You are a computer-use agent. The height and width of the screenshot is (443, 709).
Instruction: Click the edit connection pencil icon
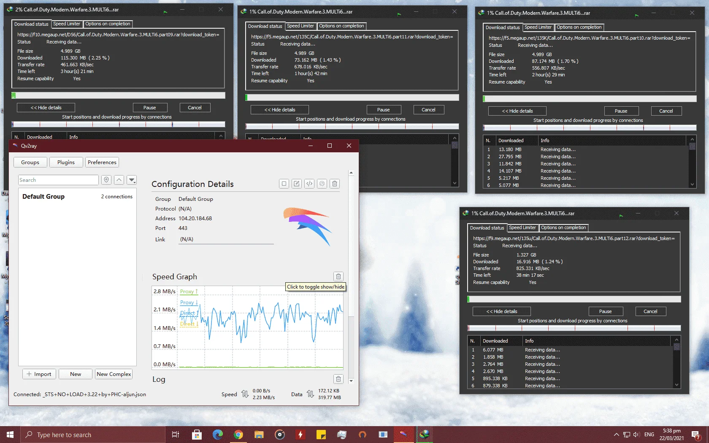point(297,184)
